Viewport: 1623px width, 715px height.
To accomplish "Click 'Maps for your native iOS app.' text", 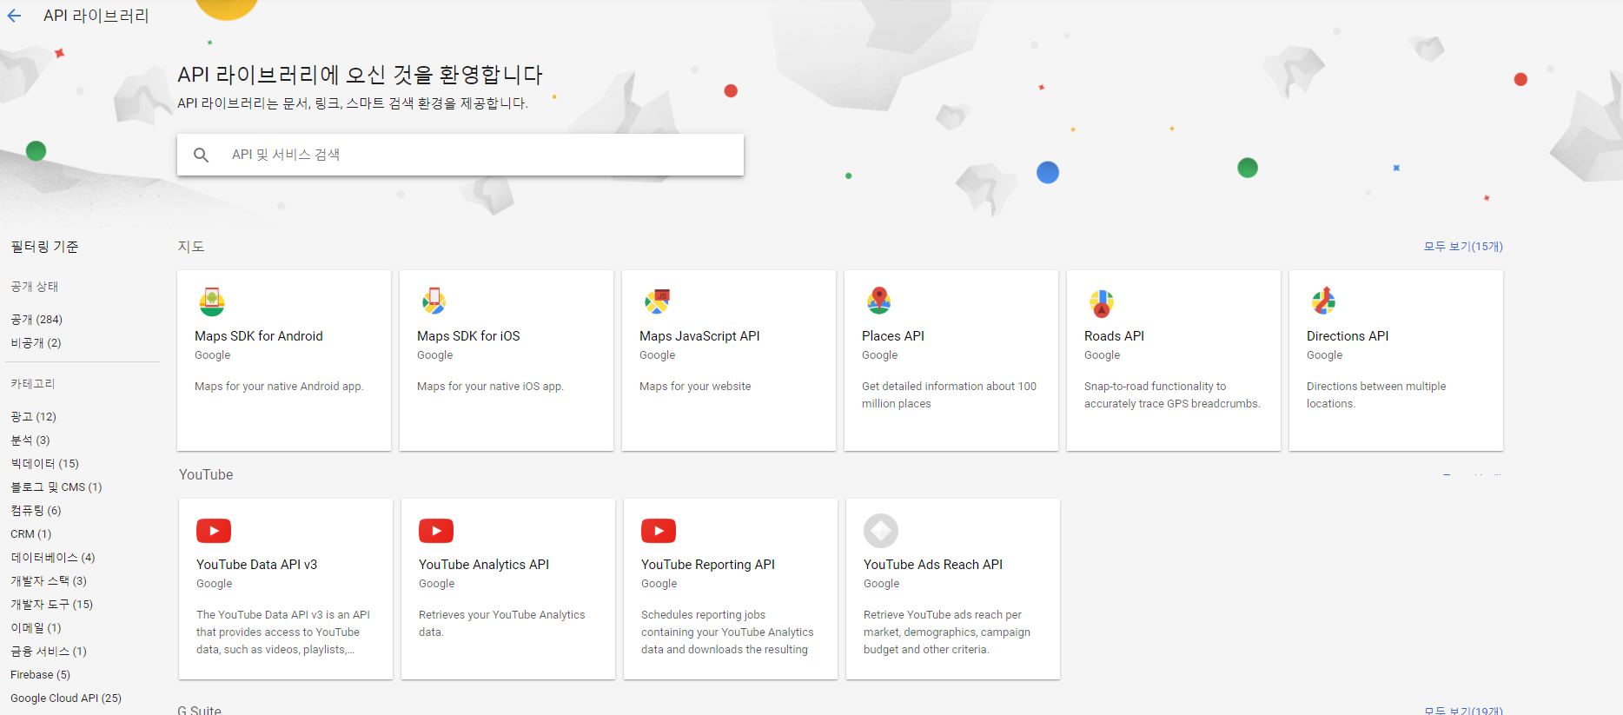I will click(x=490, y=387).
